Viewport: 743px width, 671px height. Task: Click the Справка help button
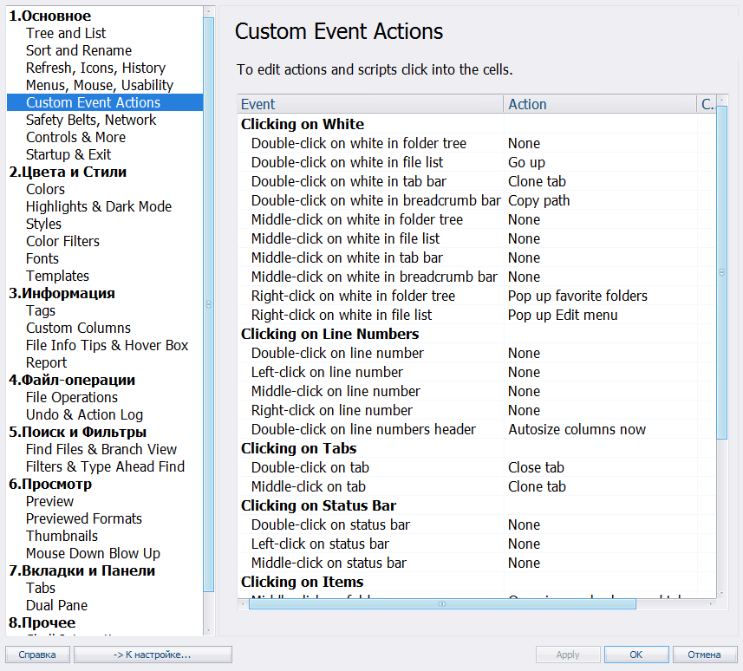(37, 655)
